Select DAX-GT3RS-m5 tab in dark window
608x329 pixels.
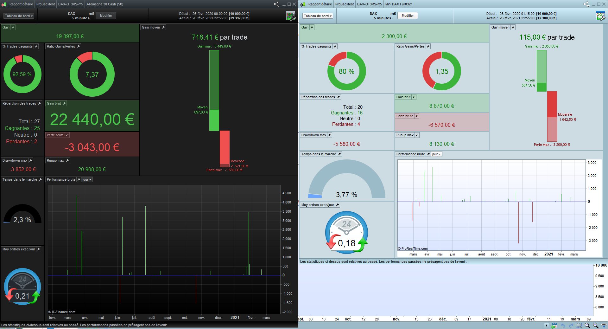[70, 4]
